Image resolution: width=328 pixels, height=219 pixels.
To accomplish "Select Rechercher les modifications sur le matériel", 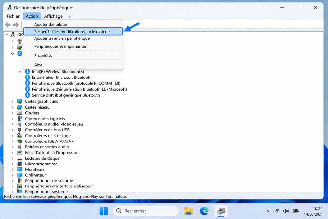I will [x=73, y=32].
